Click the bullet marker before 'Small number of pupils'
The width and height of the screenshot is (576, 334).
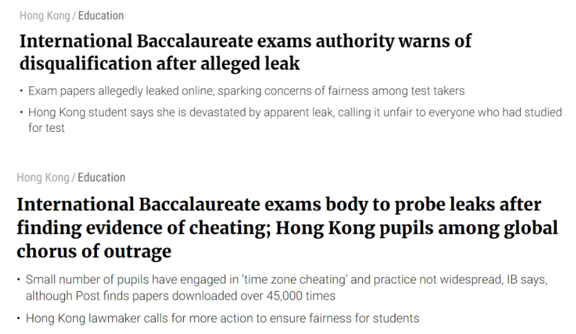pos(19,280)
